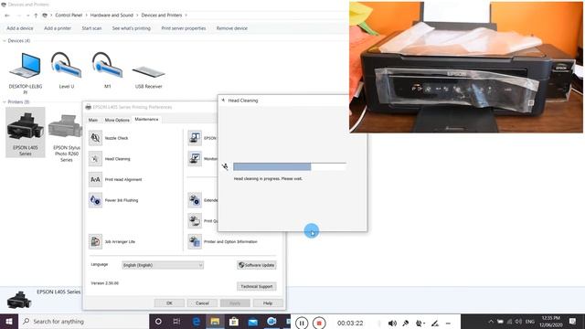The image size is (585, 329).
Task: Select the EPSON L405 Series printer
Action: 26,133
